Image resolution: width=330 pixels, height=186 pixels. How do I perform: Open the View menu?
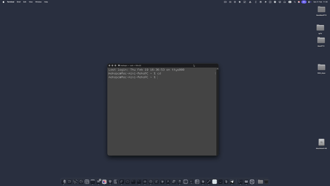[31, 2]
